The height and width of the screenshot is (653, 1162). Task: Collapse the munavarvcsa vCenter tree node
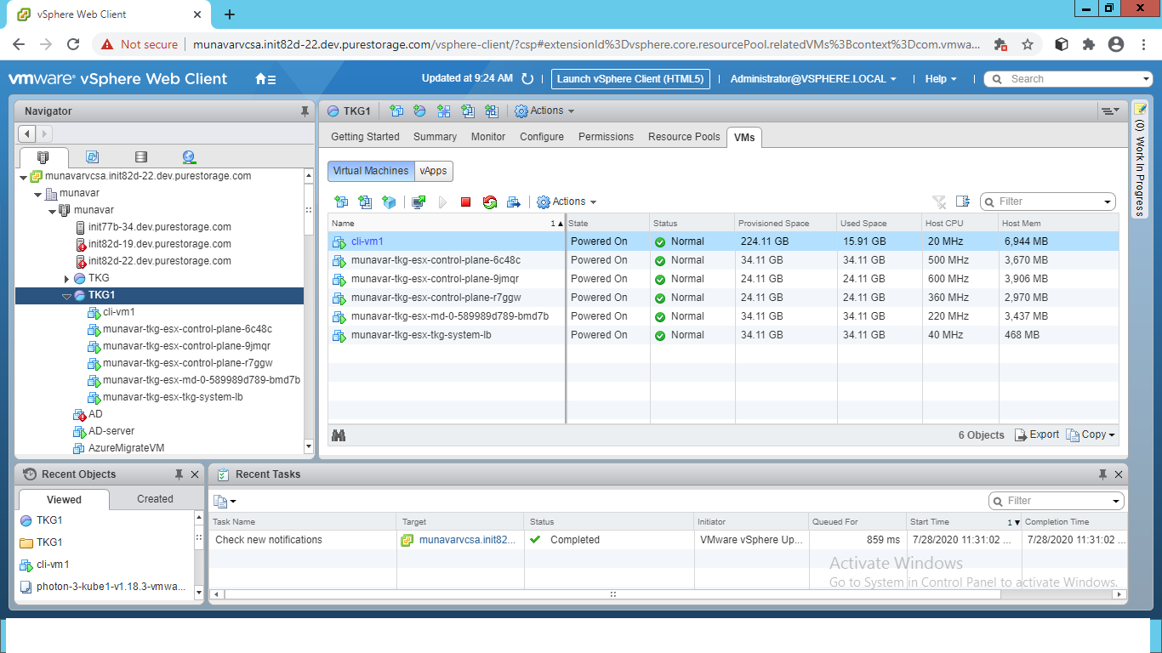pyautogui.click(x=23, y=177)
